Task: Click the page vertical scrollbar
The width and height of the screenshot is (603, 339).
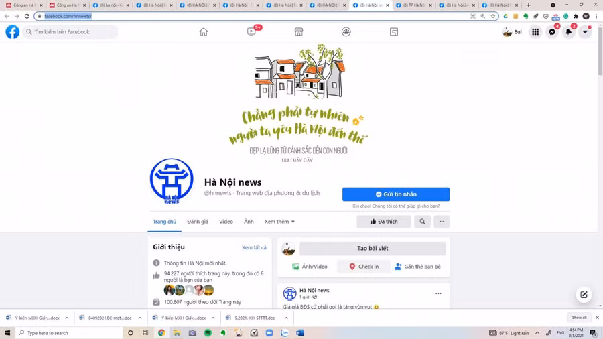Action: point(600,50)
